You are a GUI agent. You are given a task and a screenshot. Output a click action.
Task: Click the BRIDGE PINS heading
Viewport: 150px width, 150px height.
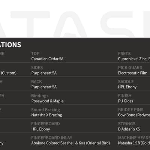(x=131, y=110)
